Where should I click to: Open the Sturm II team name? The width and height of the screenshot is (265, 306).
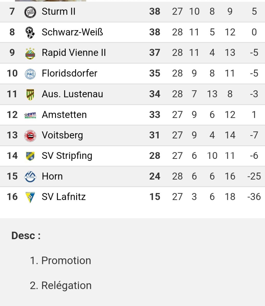[x=59, y=11]
